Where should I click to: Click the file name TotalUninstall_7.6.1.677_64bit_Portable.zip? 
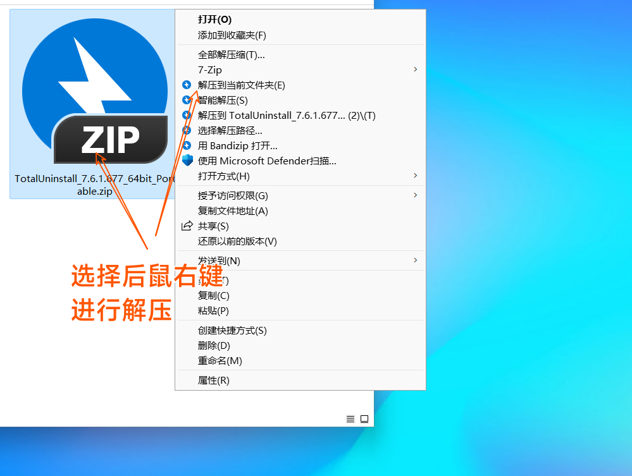95,185
